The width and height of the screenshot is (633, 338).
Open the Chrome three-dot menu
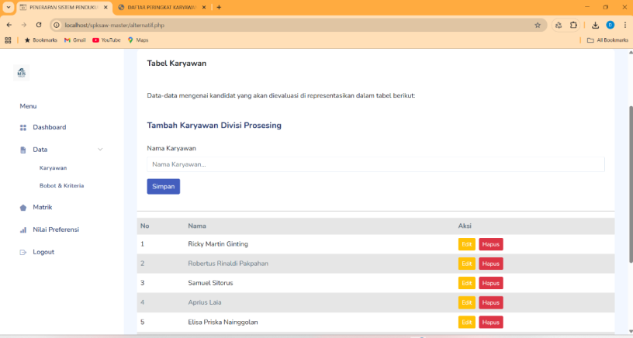(624, 25)
